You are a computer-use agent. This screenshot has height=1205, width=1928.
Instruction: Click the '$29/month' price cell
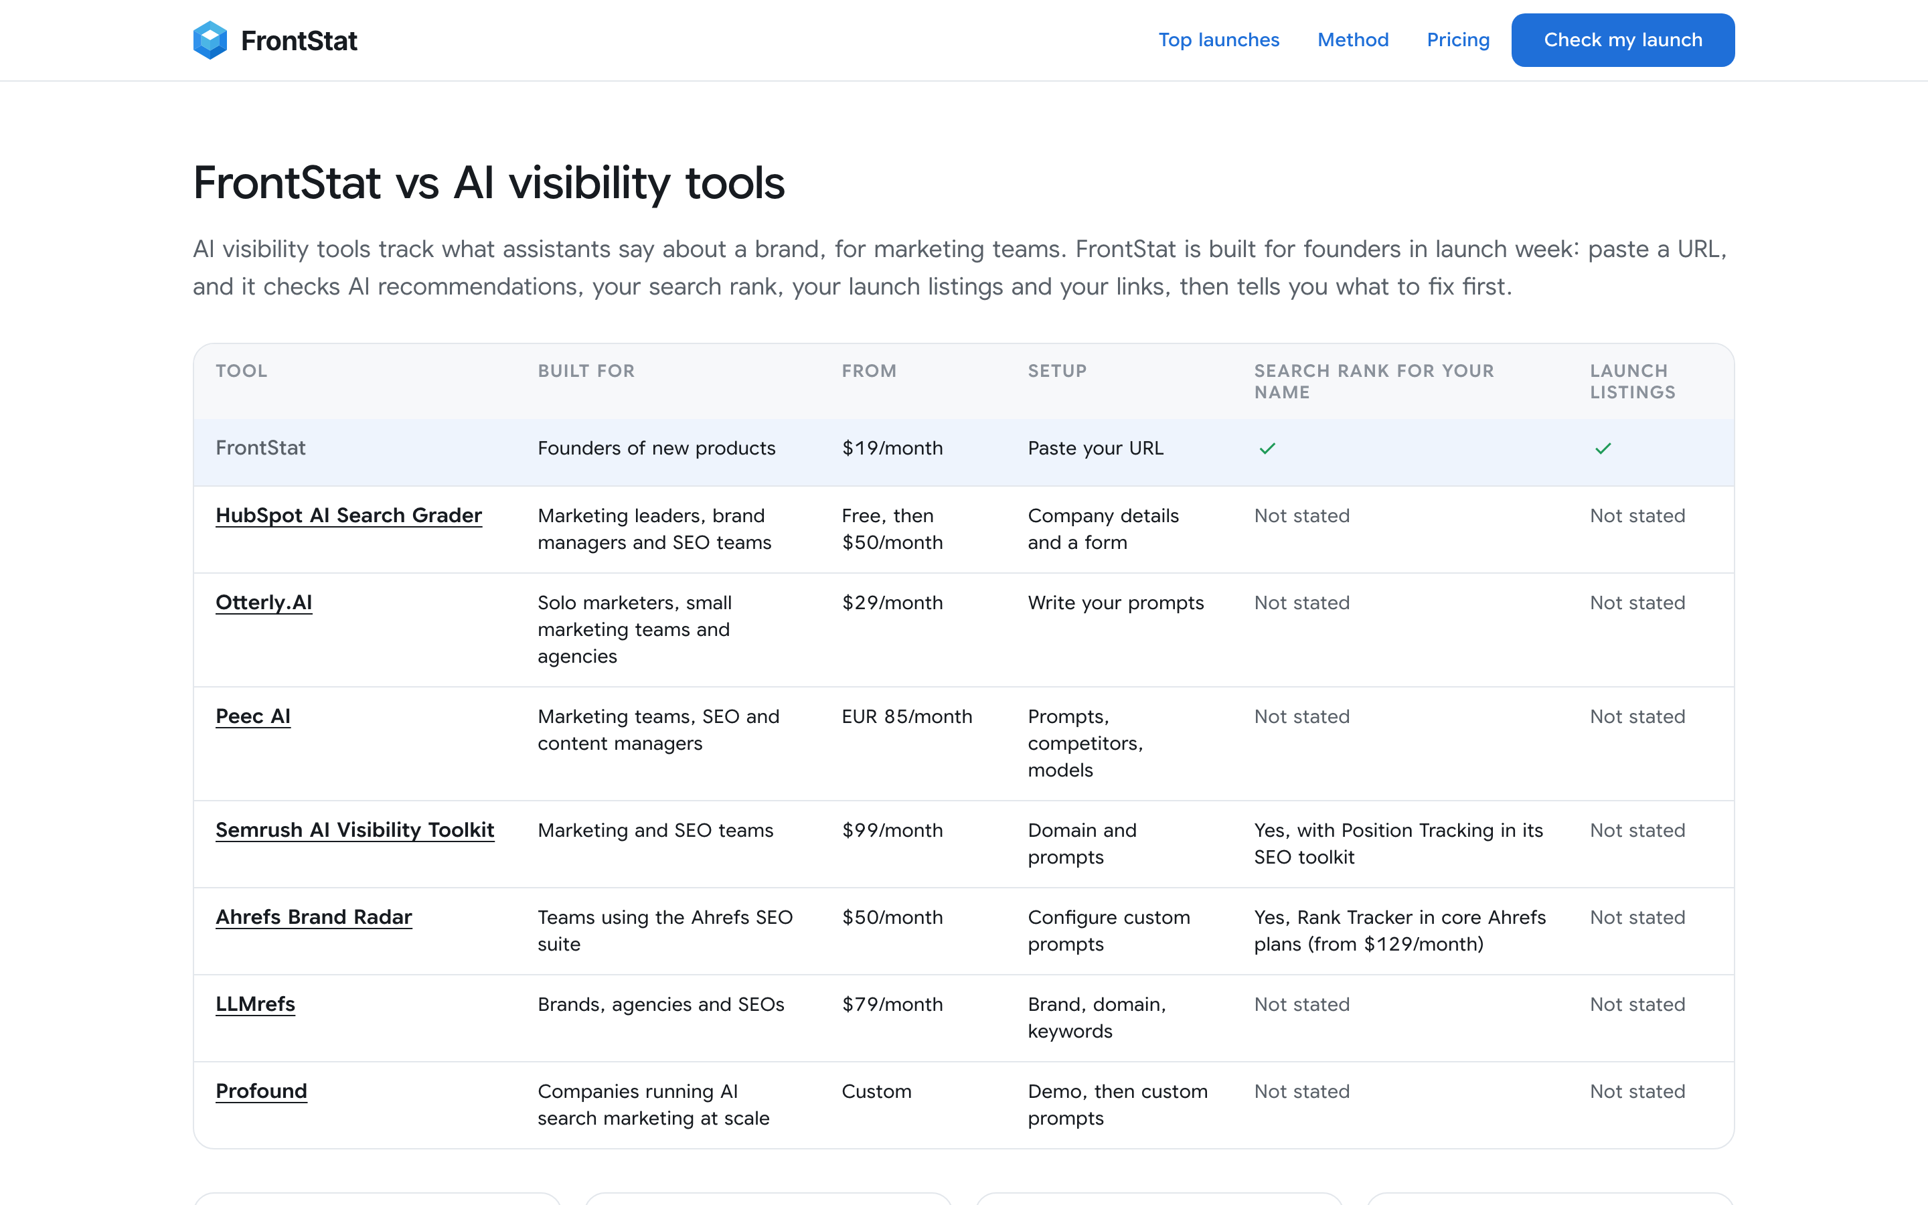(892, 602)
